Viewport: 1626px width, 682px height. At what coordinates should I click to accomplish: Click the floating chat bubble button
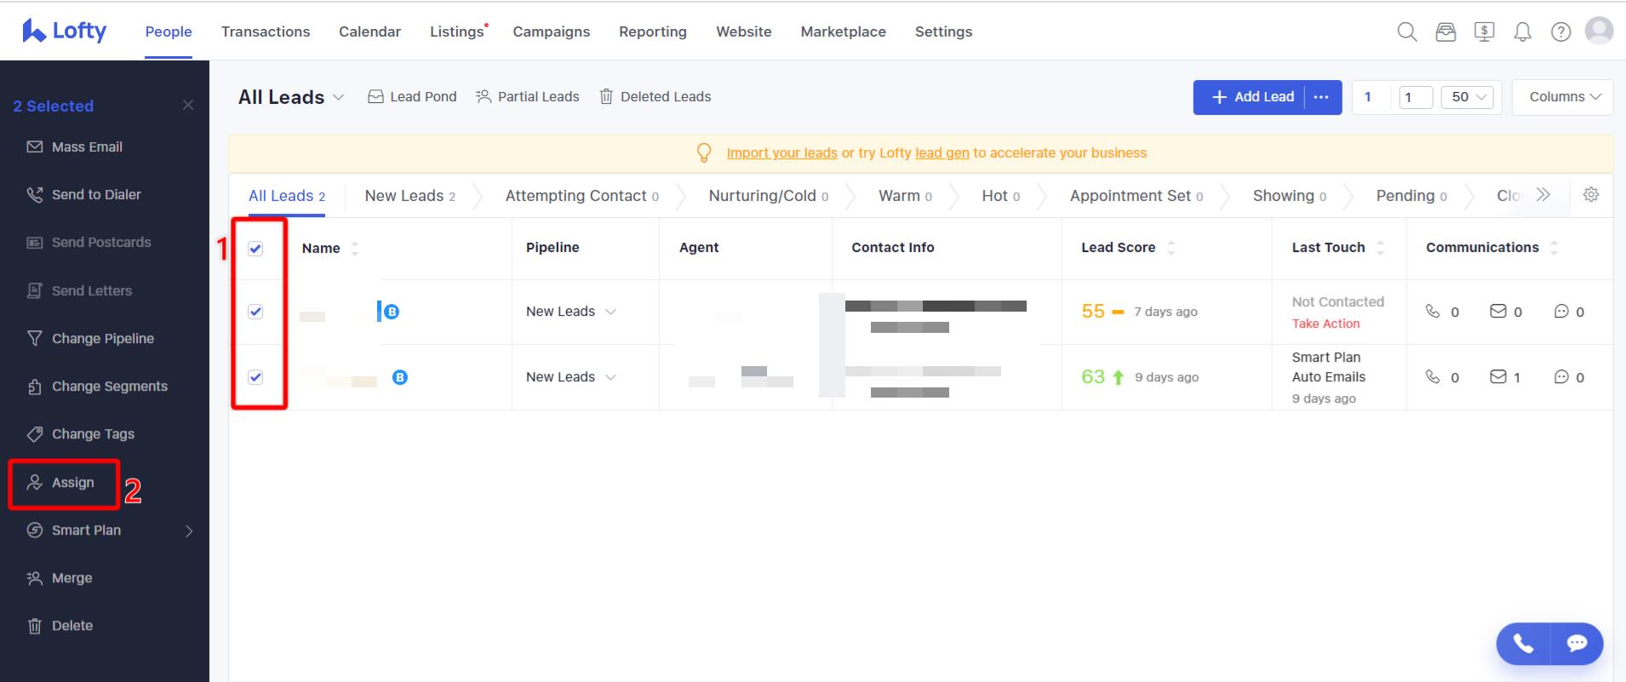point(1577,644)
